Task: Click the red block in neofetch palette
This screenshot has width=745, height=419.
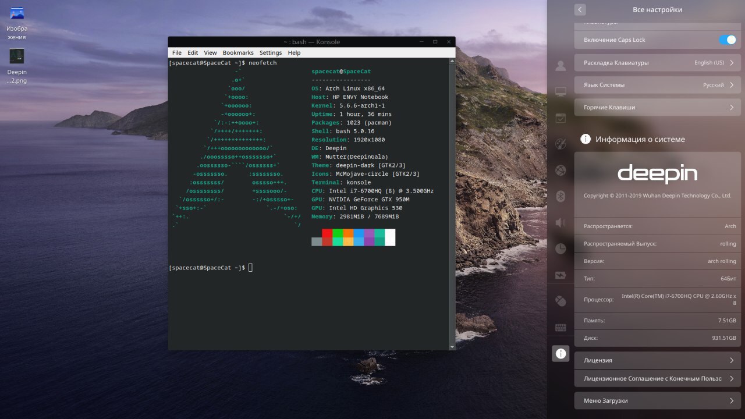Action: pyautogui.click(x=327, y=233)
